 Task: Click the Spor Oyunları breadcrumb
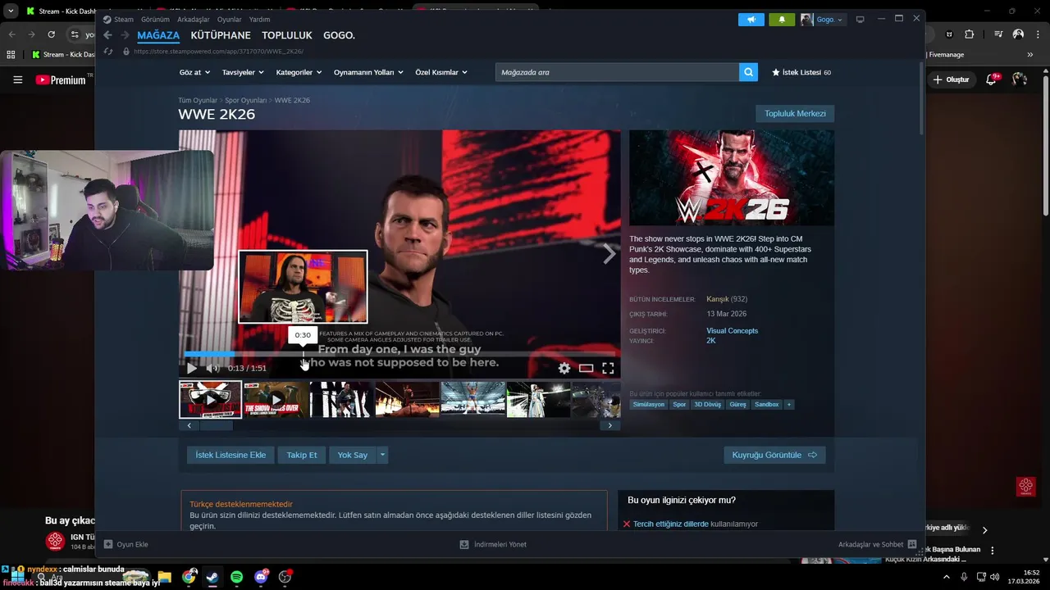[x=246, y=100]
